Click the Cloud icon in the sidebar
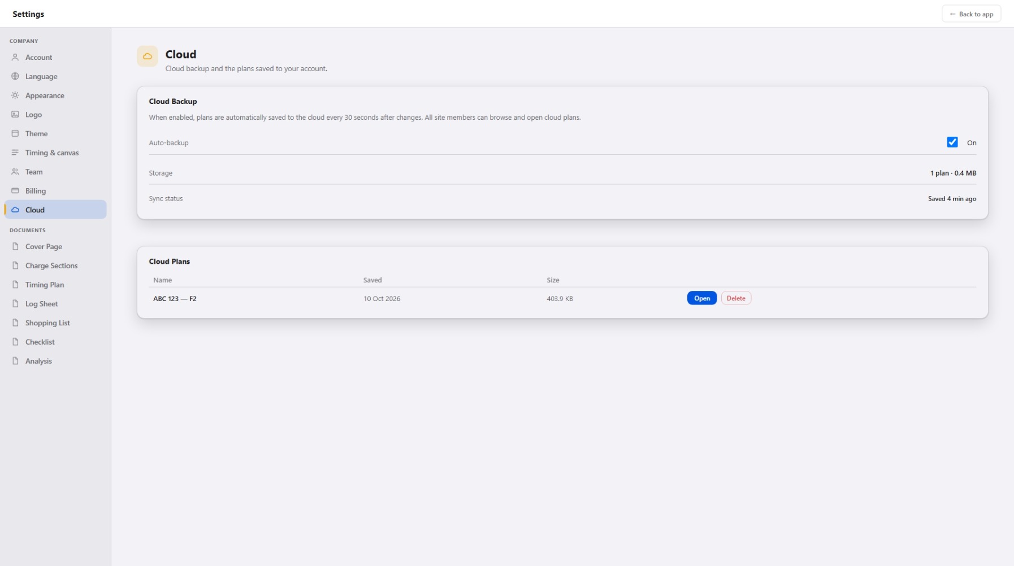Image resolution: width=1014 pixels, height=566 pixels. pos(15,210)
